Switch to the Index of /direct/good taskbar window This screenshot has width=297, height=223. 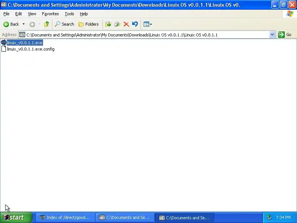pyautogui.click(x=65, y=217)
